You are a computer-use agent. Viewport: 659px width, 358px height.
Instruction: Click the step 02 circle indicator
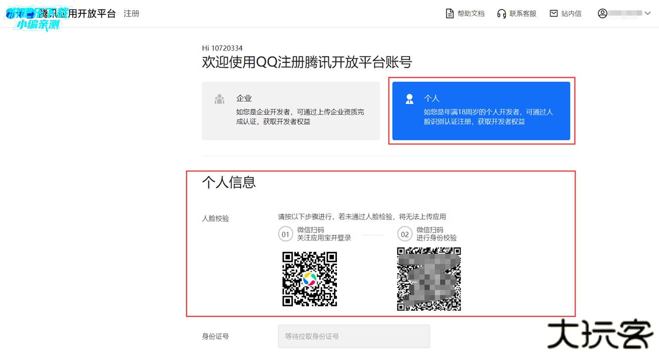click(x=404, y=234)
